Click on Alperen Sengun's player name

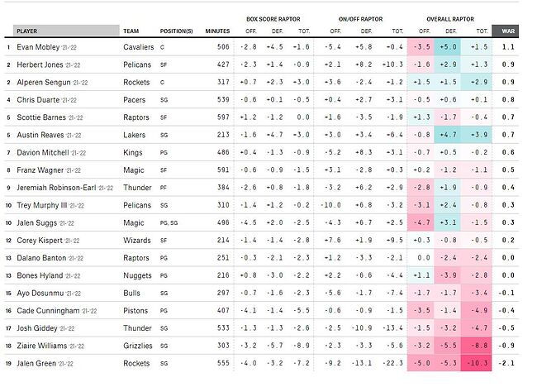(x=40, y=82)
